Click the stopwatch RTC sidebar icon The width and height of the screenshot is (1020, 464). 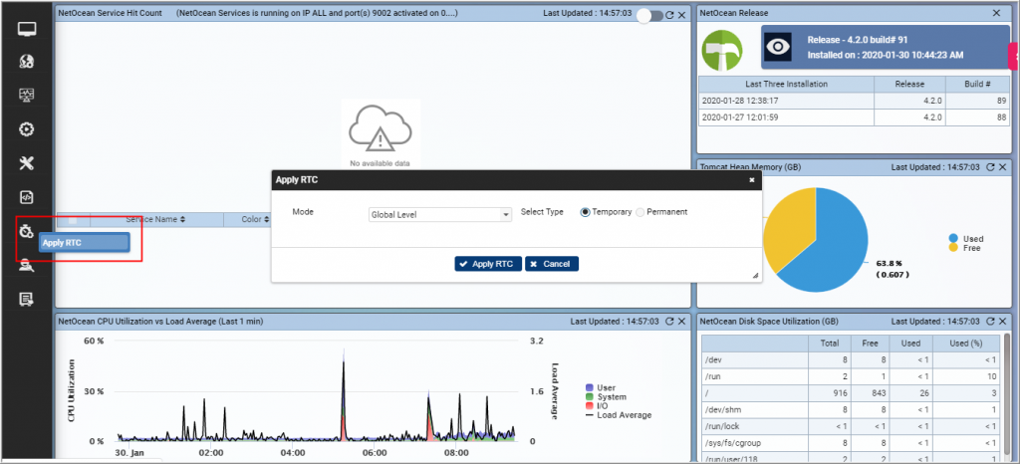[27, 231]
